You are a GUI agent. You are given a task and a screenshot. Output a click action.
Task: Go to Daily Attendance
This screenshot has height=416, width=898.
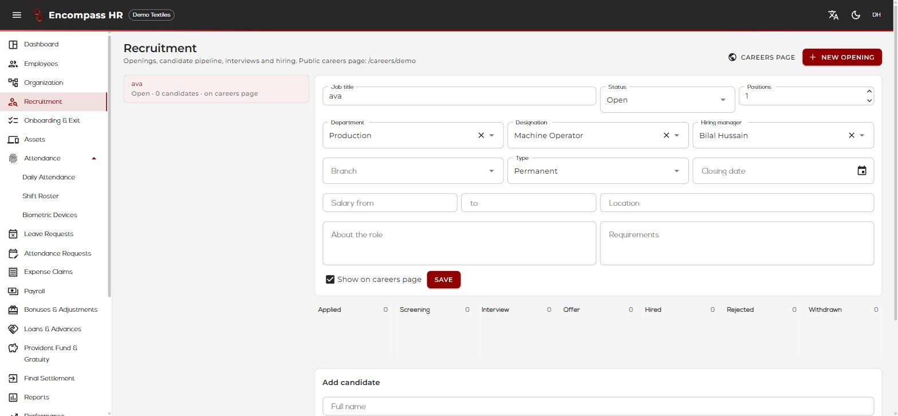49,177
